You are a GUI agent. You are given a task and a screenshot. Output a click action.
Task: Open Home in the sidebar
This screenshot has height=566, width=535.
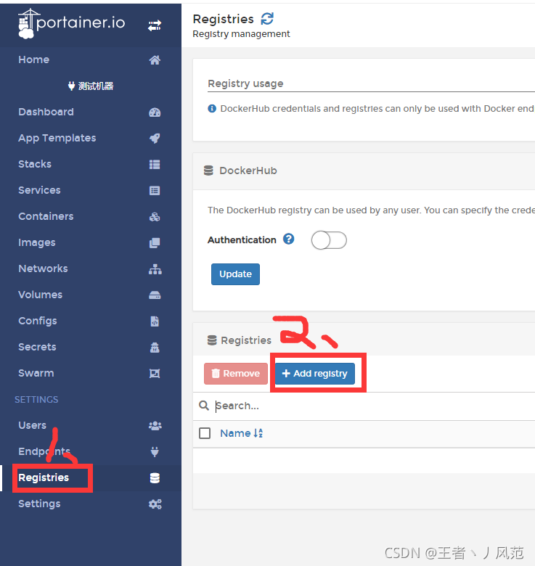click(33, 60)
